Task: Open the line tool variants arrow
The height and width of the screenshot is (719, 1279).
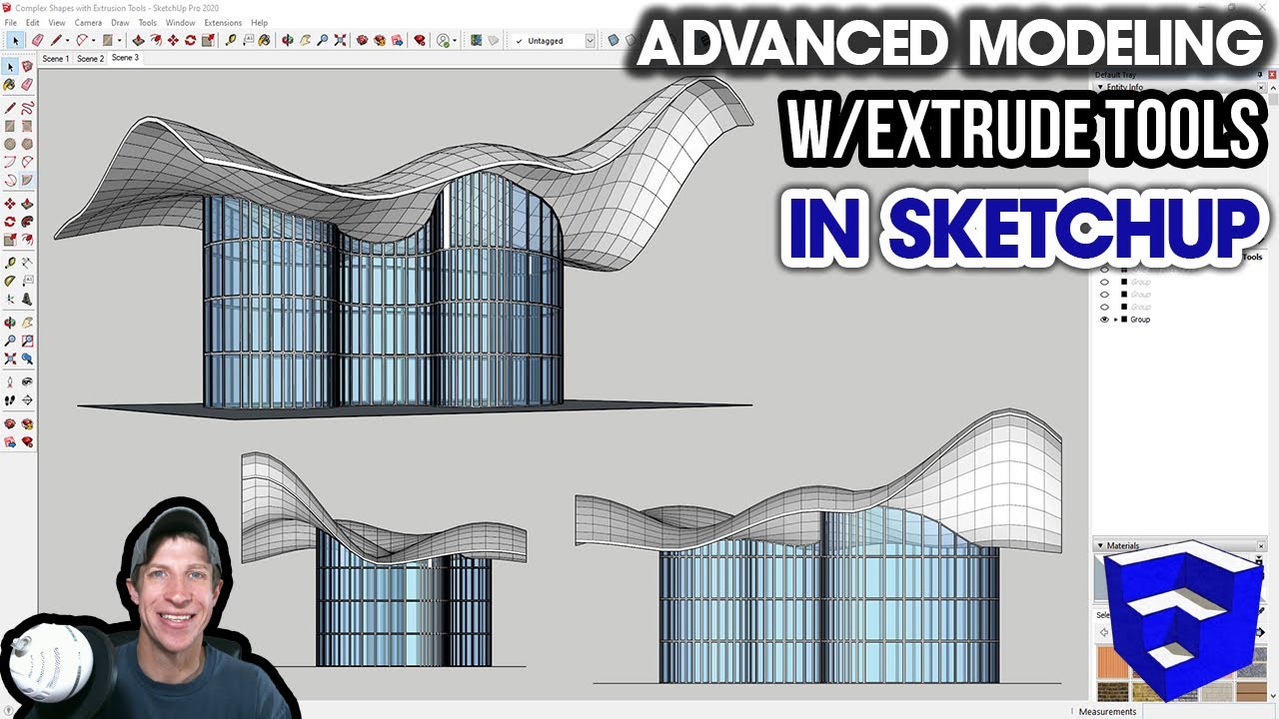Action: coord(67,41)
